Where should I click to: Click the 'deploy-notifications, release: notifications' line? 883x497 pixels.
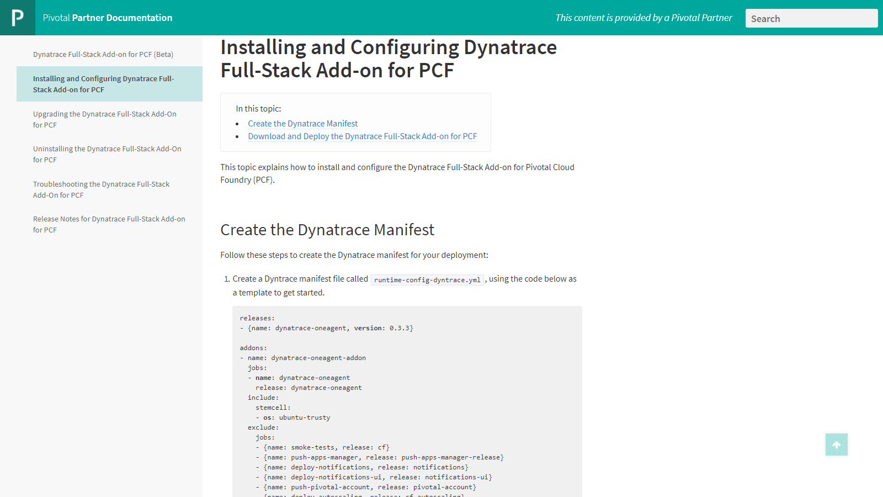362,467
